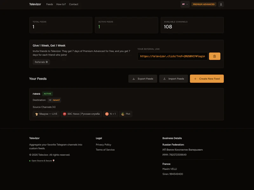The height and width of the screenshot is (190, 254).
Task: Select the N + 1 source channel
Action: click(x=110, y=114)
